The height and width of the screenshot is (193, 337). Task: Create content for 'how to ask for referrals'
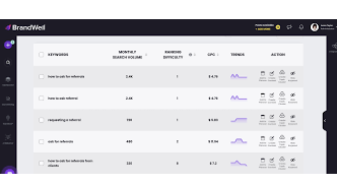click(272, 76)
